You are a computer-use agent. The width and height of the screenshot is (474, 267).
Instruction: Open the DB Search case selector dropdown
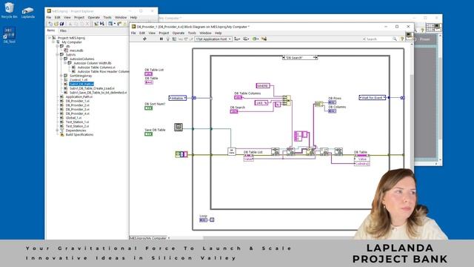(x=314, y=58)
